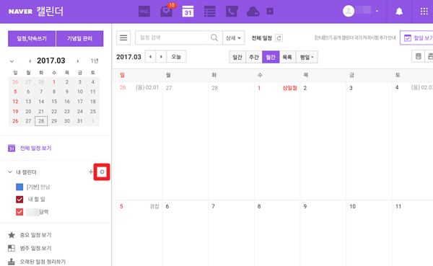
Task: Uncheck the 달력 calendar checkbox
Action: click(19, 212)
